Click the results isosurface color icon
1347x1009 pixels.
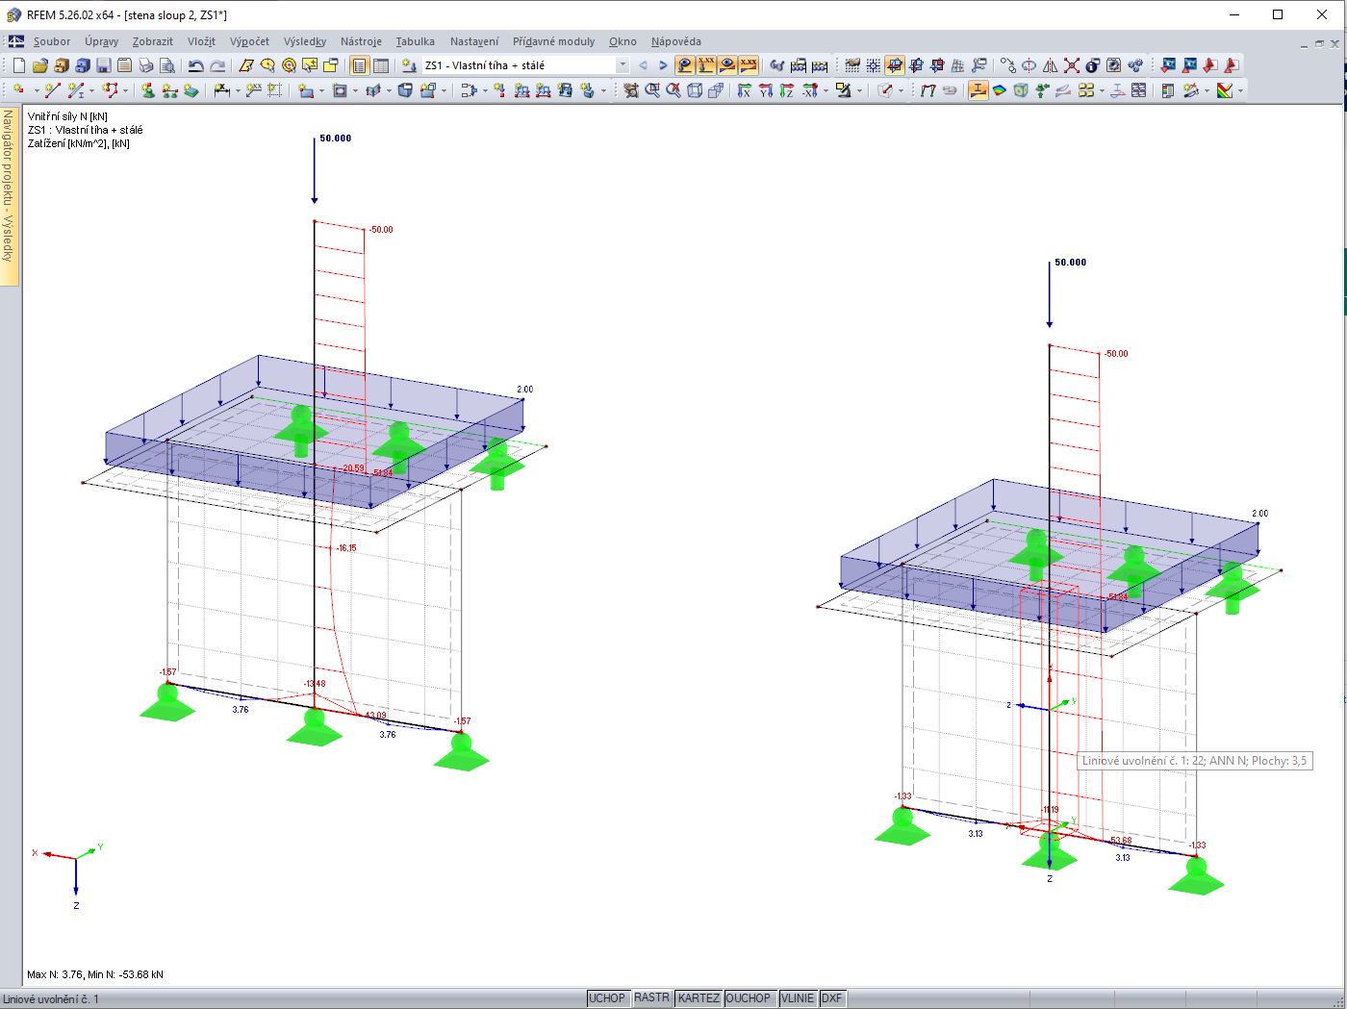point(1000,90)
